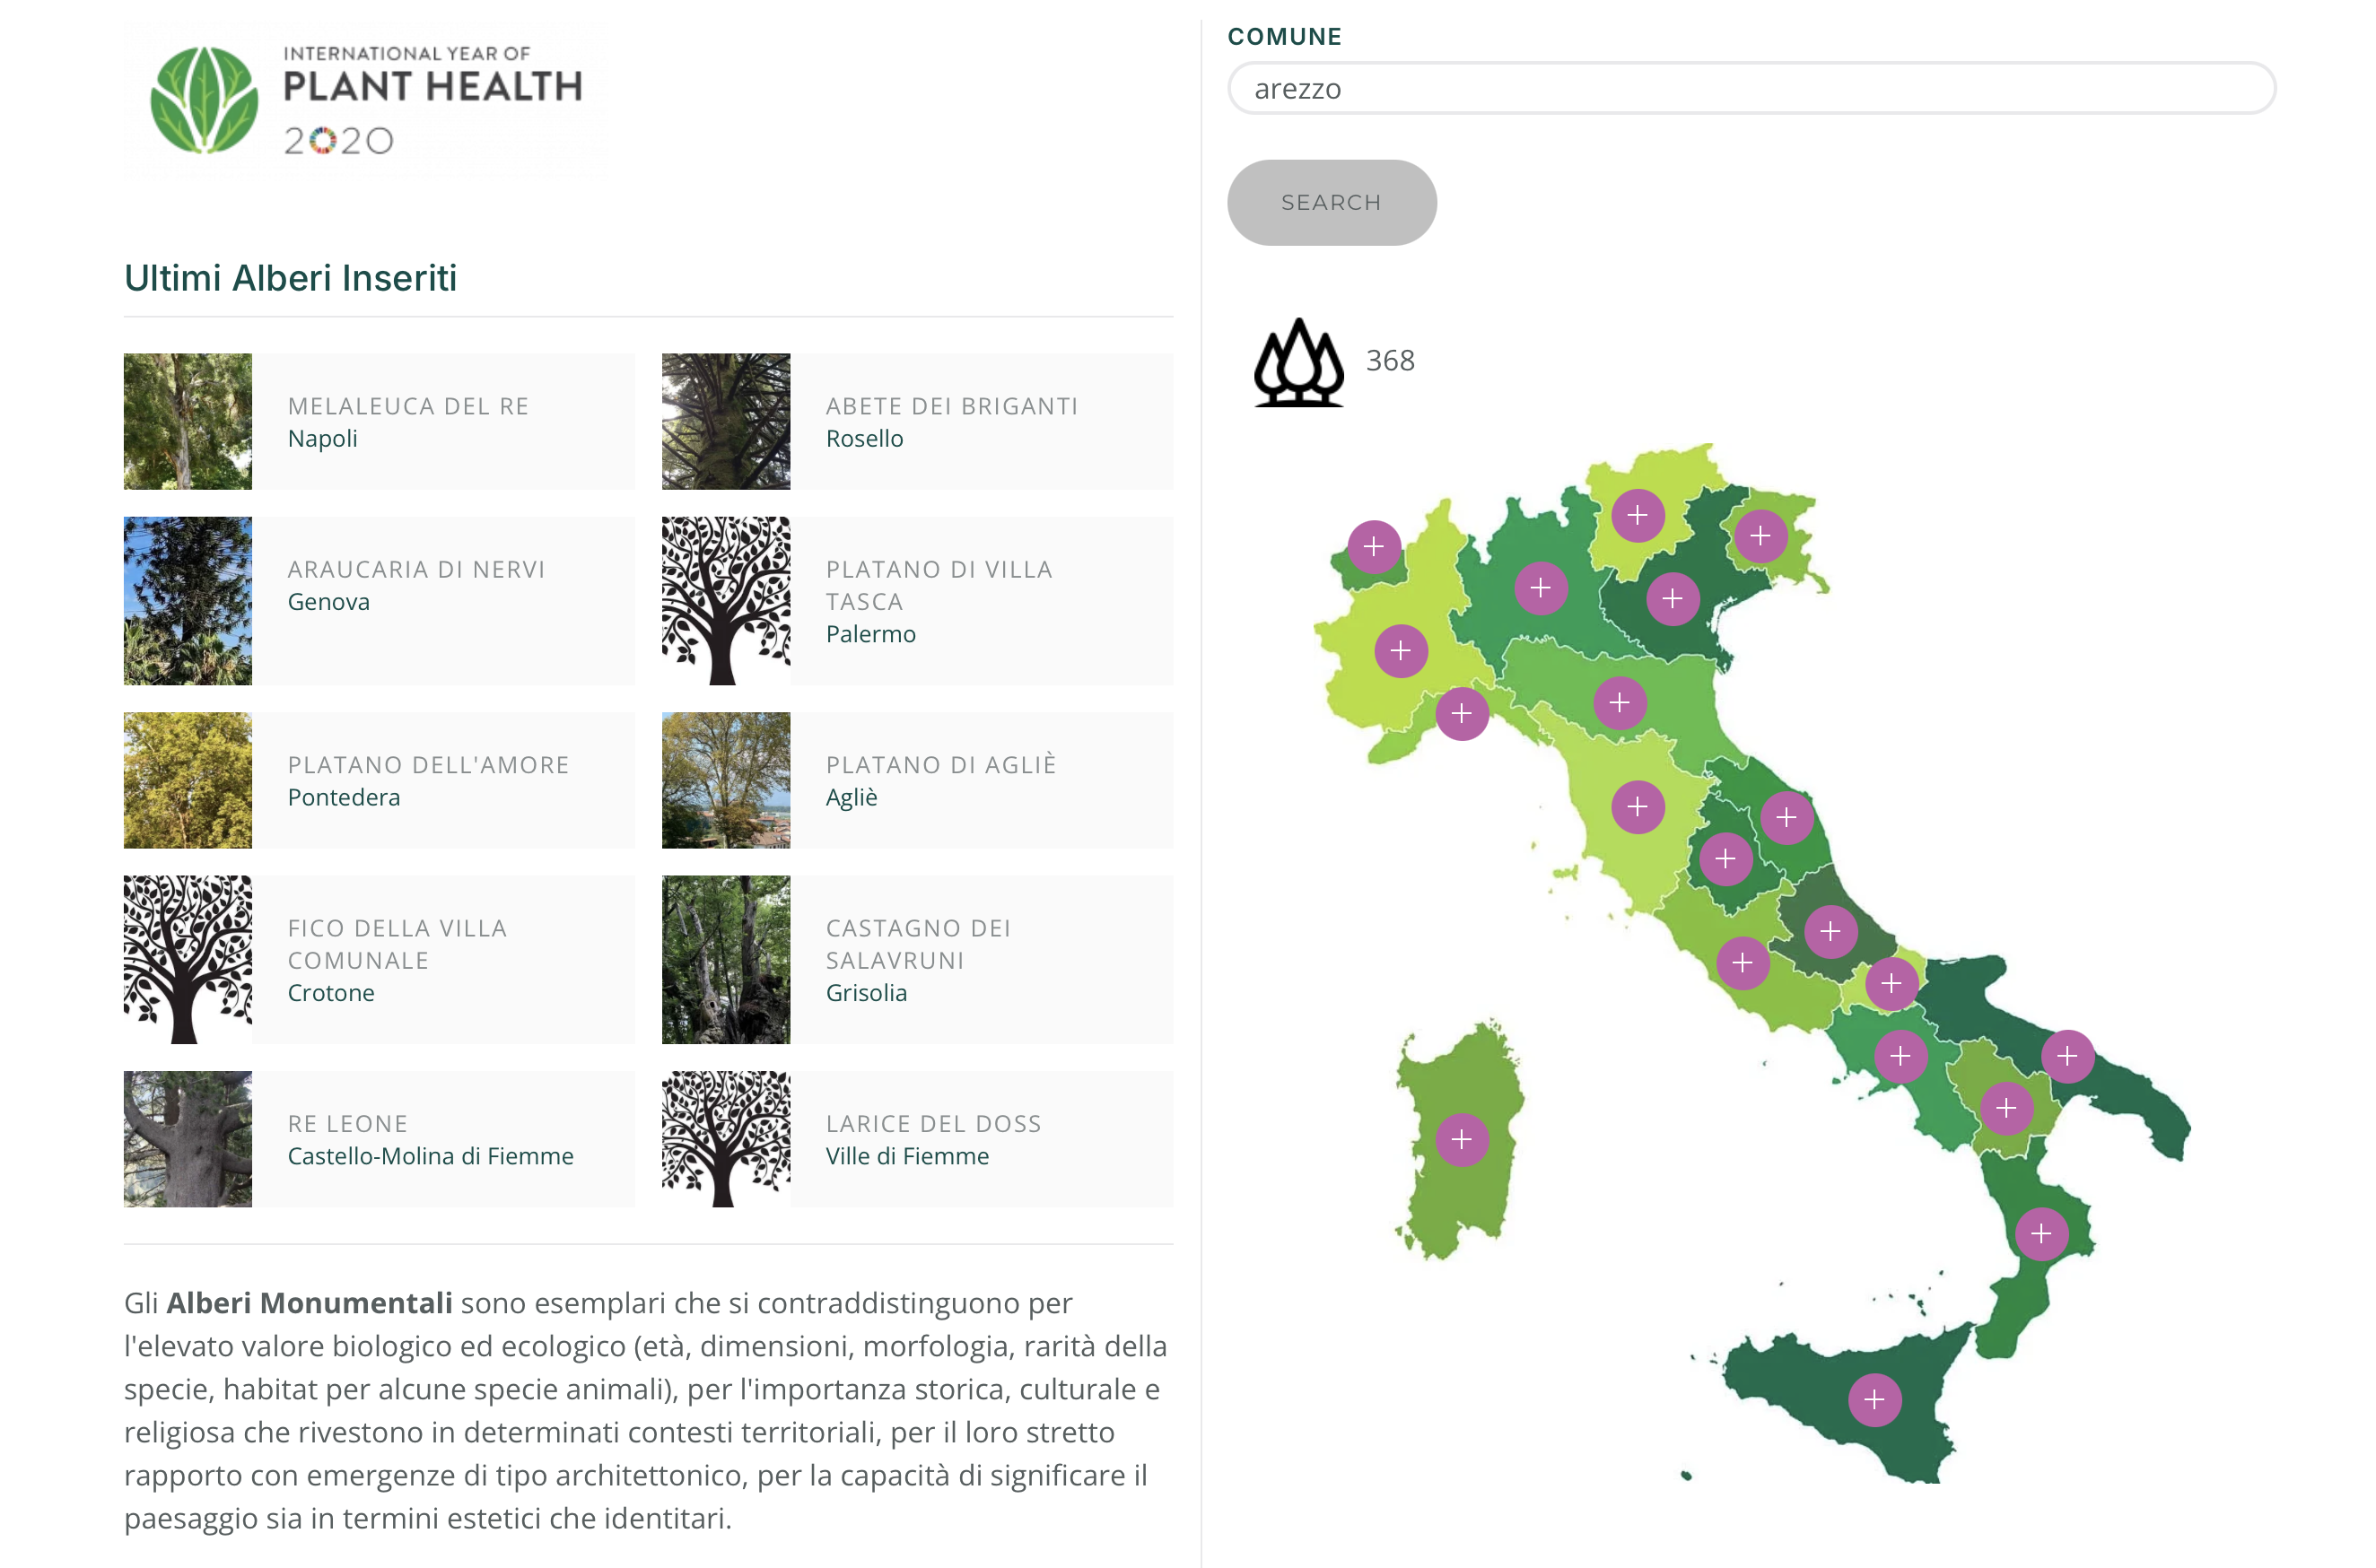This screenshot has width=2376, height=1568.
Task: Focus the Comune search field
Action: tap(1750, 89)
